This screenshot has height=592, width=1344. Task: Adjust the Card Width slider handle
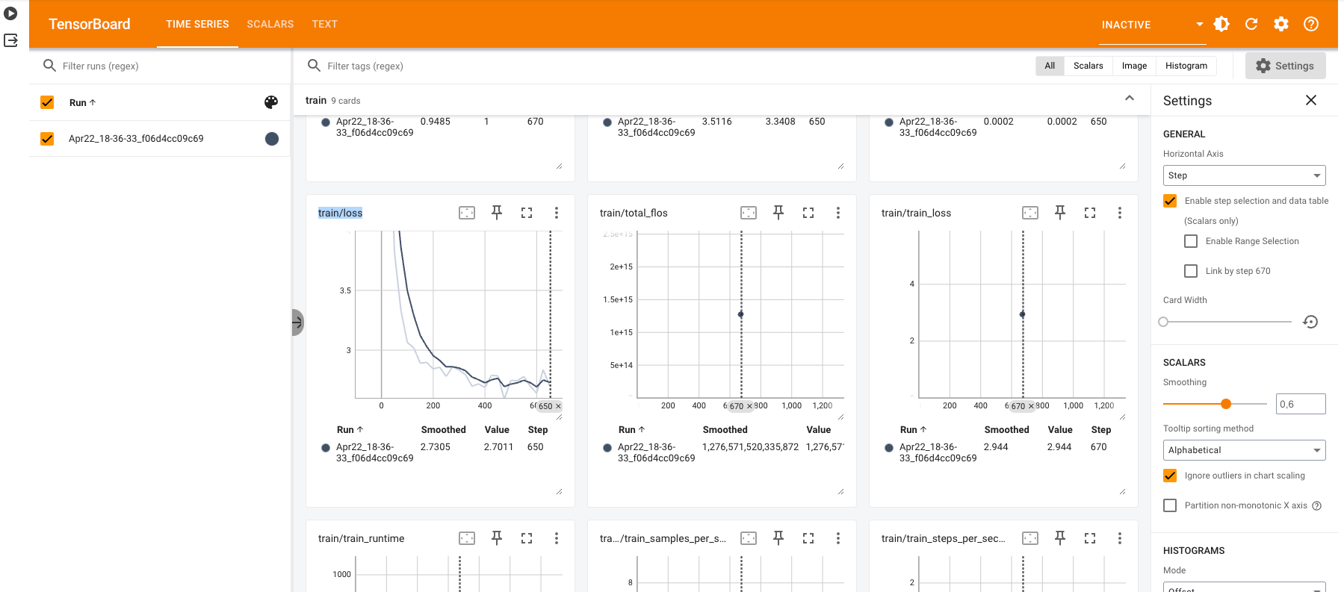[x=1163, y=322]
